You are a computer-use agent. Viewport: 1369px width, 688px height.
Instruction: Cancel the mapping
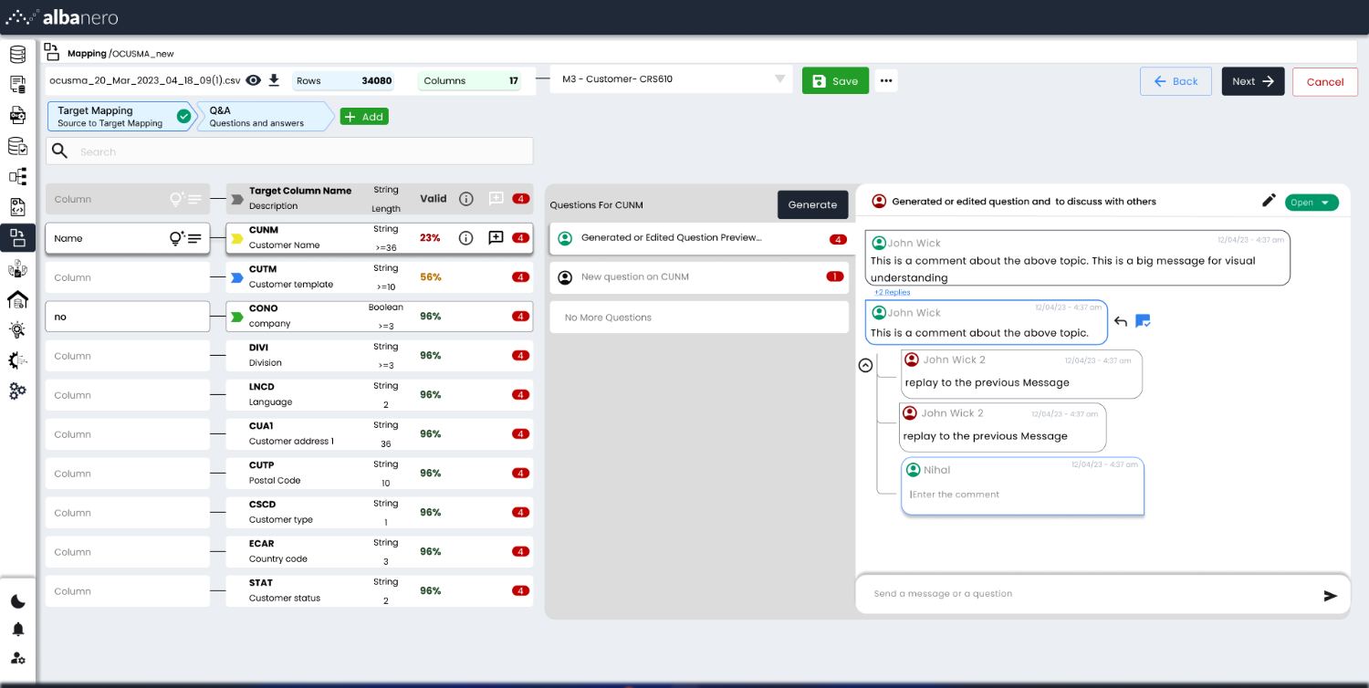pyautogui.click(x=1324, y=81)
